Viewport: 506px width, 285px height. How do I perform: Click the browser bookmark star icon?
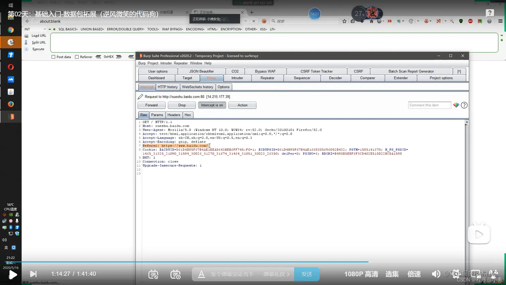[344, 21]
